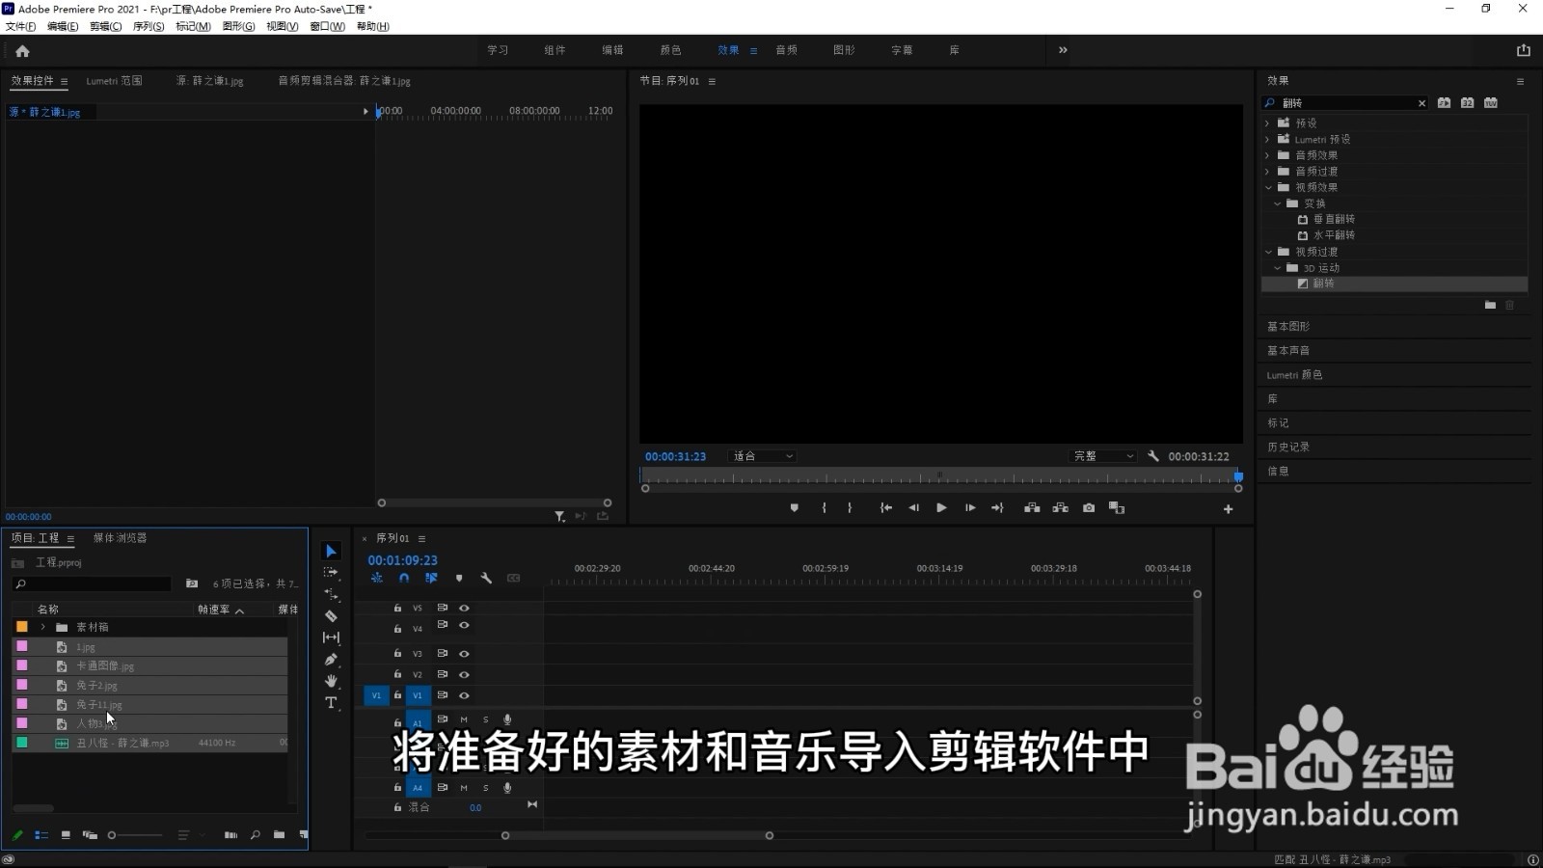The width and height of the screenshot is (1543, 868).
Task: Select the 水平翻转 effect
Action: tap(1335, 235)
